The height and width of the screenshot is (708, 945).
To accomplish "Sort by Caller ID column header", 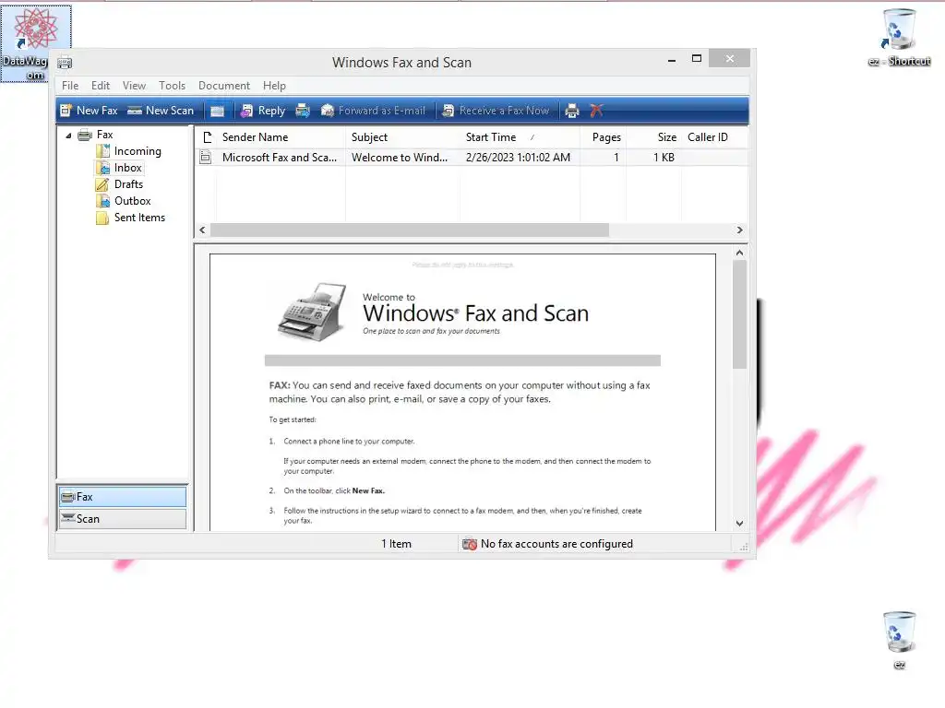I will coord(715,137).
